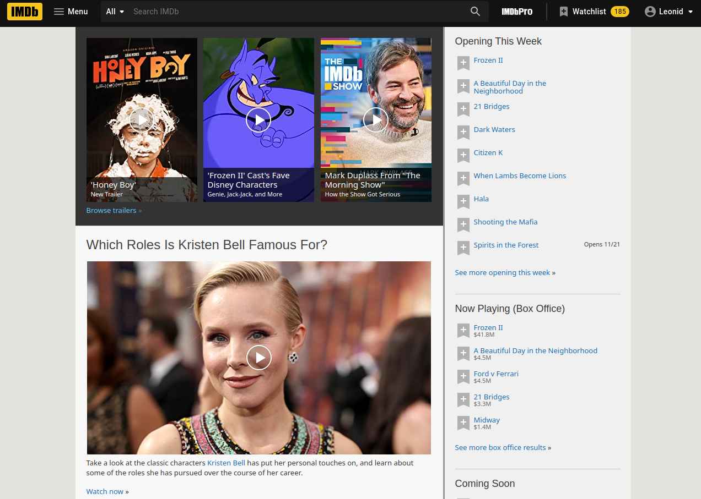The width and height of the screenshot is (701, 499).
Task: Open the 'All' search category dropdown
Action: point(115,11)
